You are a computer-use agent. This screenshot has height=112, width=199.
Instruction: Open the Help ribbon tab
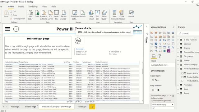pyautogui.click(x=53, y=7)
